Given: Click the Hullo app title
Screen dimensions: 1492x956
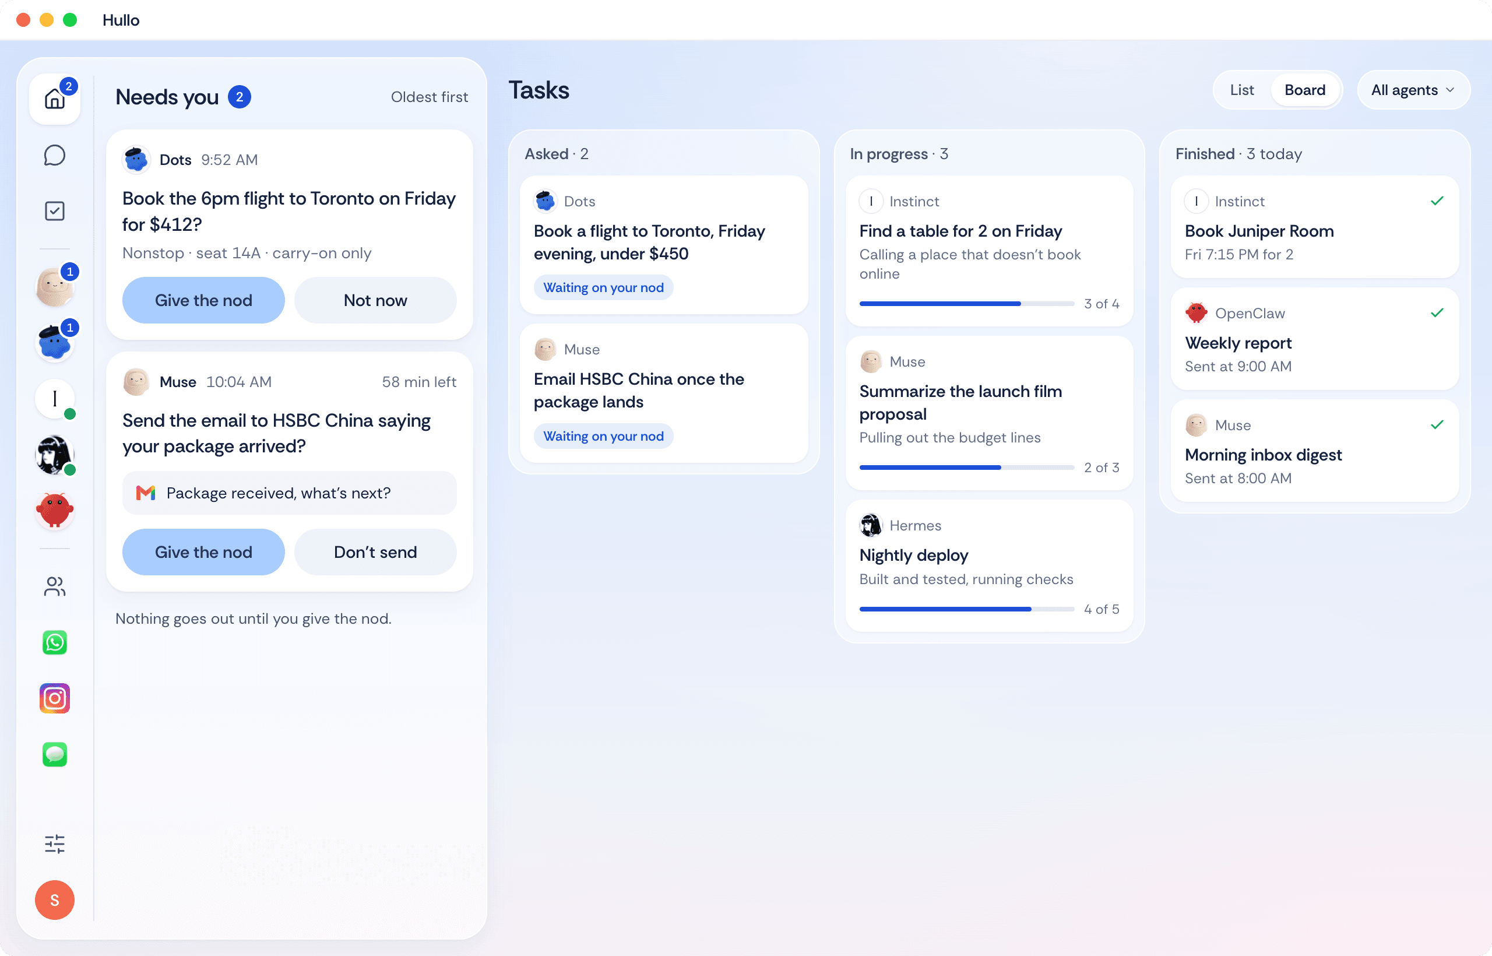Looking at the screenshot, I should pyautogui.click(x=121, y=20).
